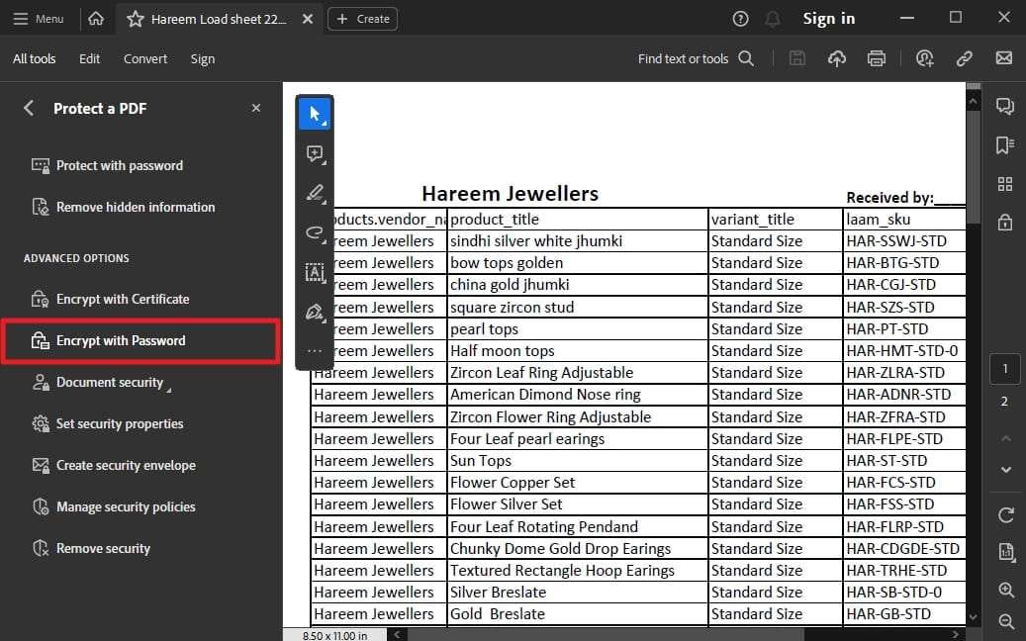The image size is (1026, 641).
Task: Open the security lock panel icon
Action: coord(1005,223)
